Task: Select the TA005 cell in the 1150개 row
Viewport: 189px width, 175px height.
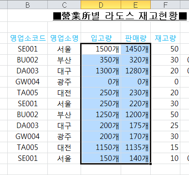Action: [x=28, y=147]
